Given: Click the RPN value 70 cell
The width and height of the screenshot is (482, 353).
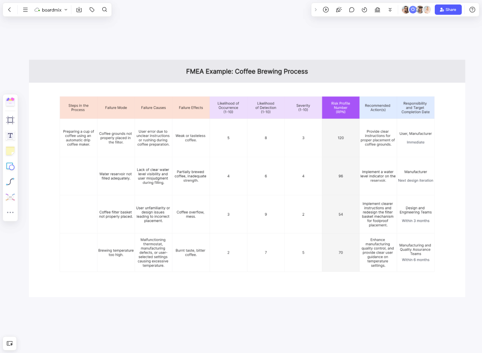Looking at the screenshot, I should click(x=341, y=253).
